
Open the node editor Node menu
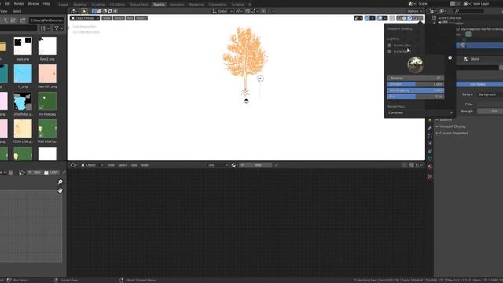coord(145,165)
